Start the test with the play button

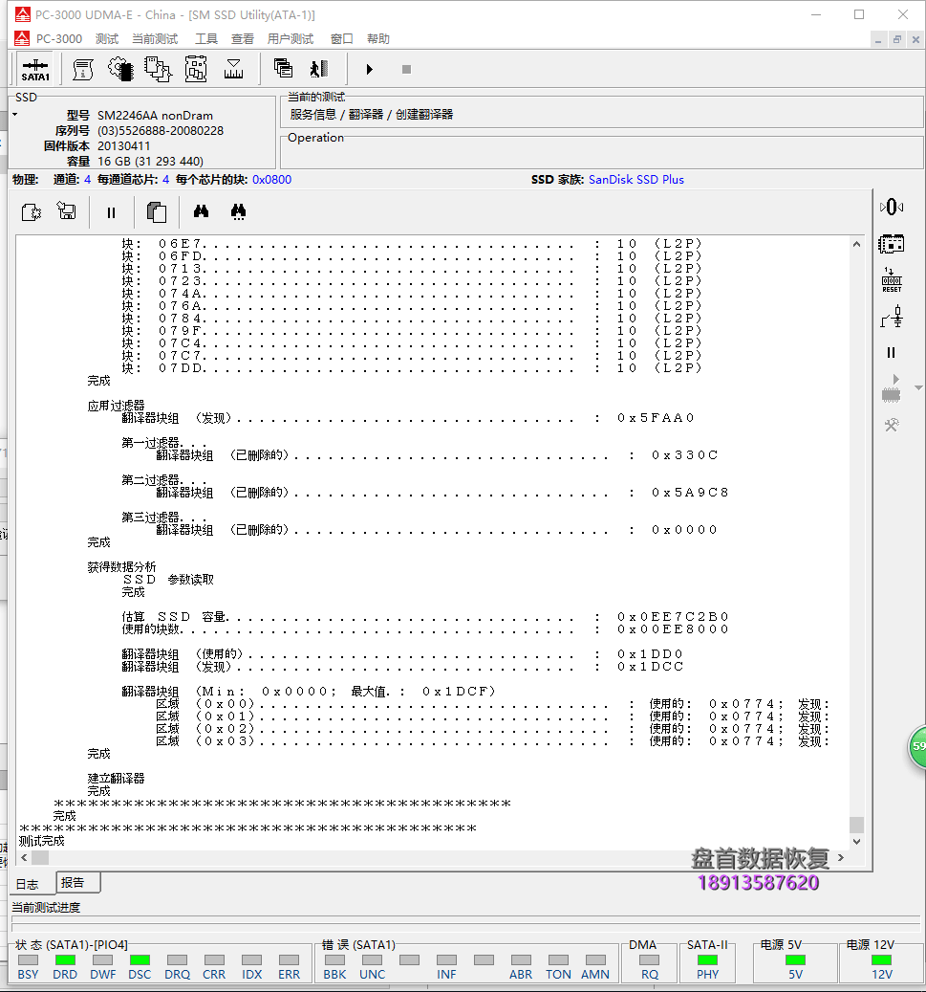pos(370,69)
